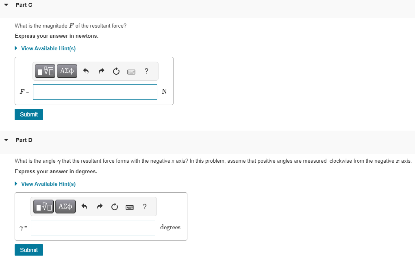Viewport: 415px width, 269px height.
Task: Open the math template palette in Part C
Action: [x=45, y=71]
